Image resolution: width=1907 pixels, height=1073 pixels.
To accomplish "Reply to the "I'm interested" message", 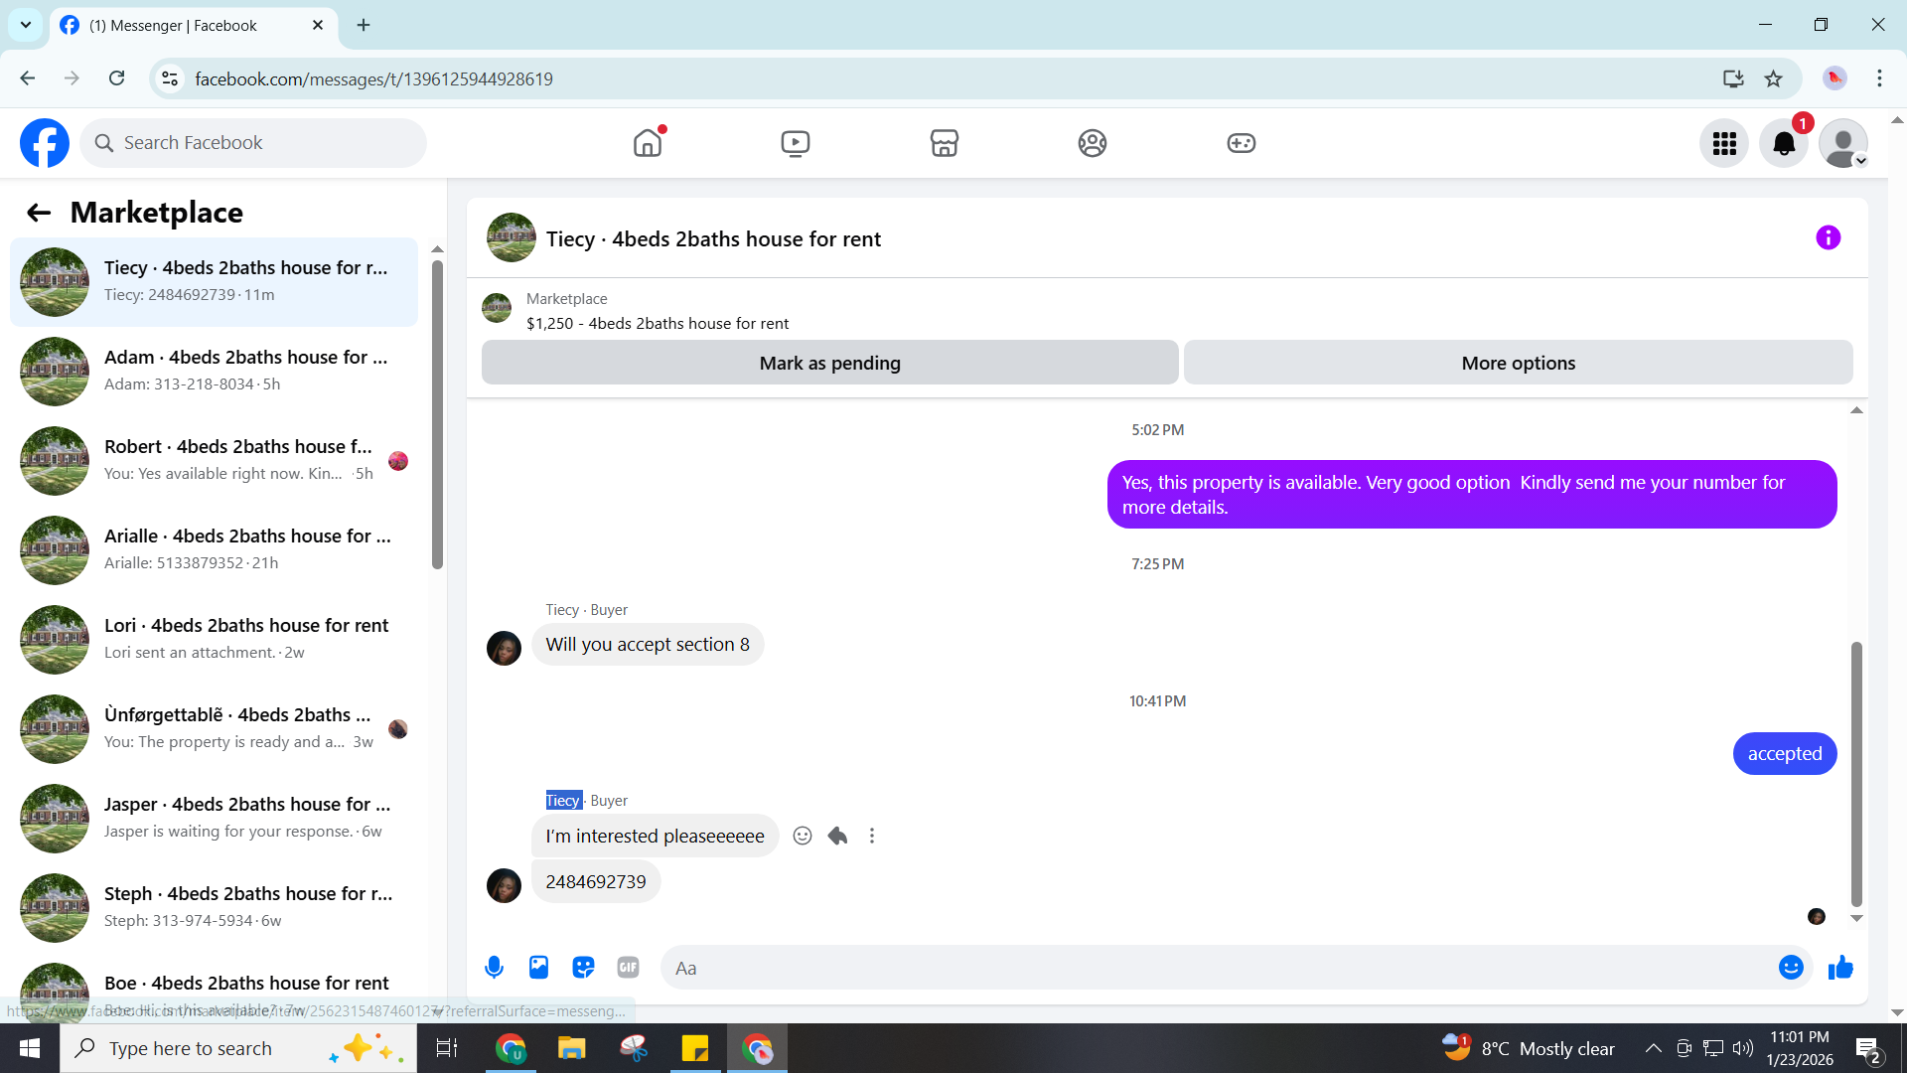I will click(837, 836).
